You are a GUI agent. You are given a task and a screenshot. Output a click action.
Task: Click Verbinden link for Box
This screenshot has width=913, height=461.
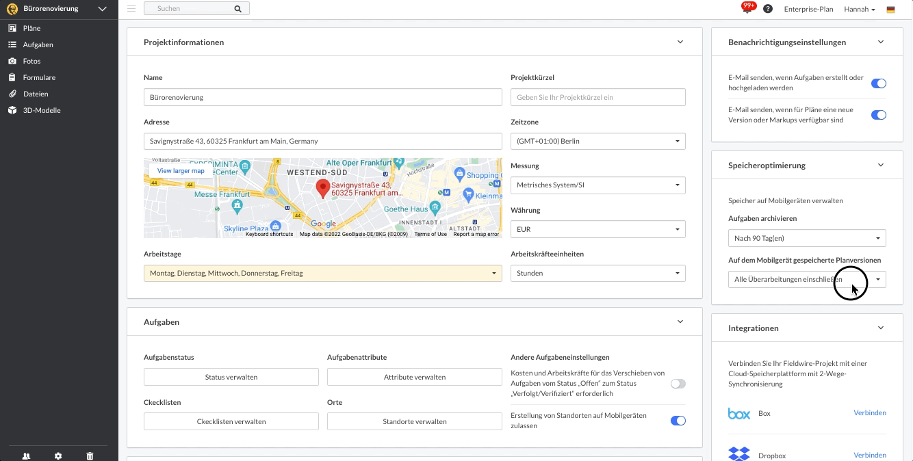pos(870,413)
